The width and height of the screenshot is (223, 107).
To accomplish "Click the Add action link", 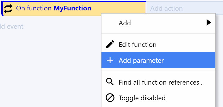I will 166,9.
